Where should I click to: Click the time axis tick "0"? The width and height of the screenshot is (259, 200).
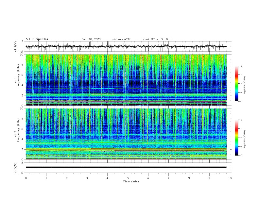(26, 178)
